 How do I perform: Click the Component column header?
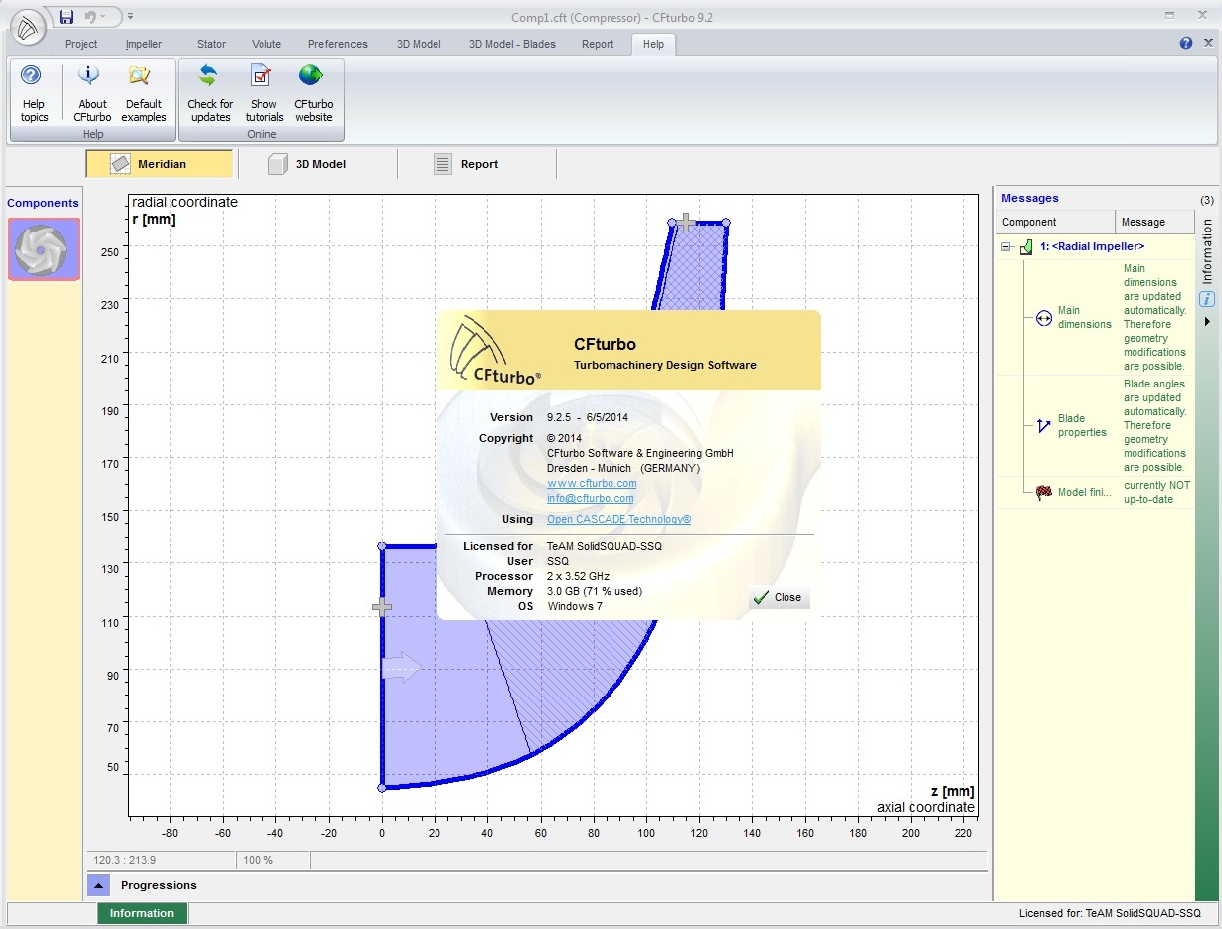click(1056, 222)
